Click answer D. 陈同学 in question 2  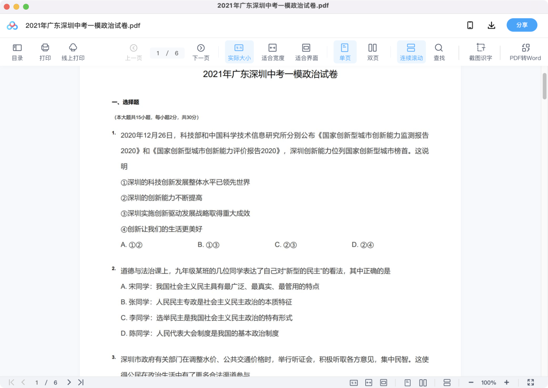click(x=199, y=334)
